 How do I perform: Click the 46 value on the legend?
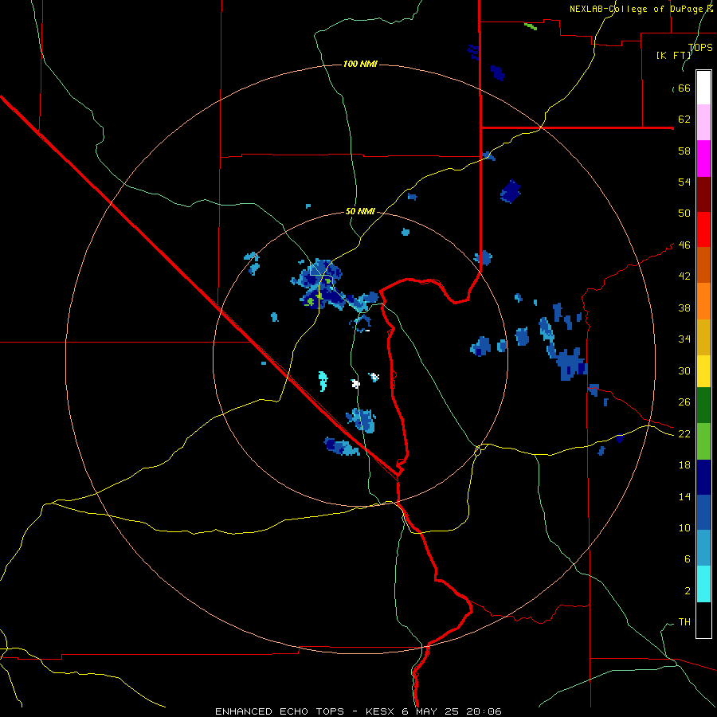[x=684, y=245]
